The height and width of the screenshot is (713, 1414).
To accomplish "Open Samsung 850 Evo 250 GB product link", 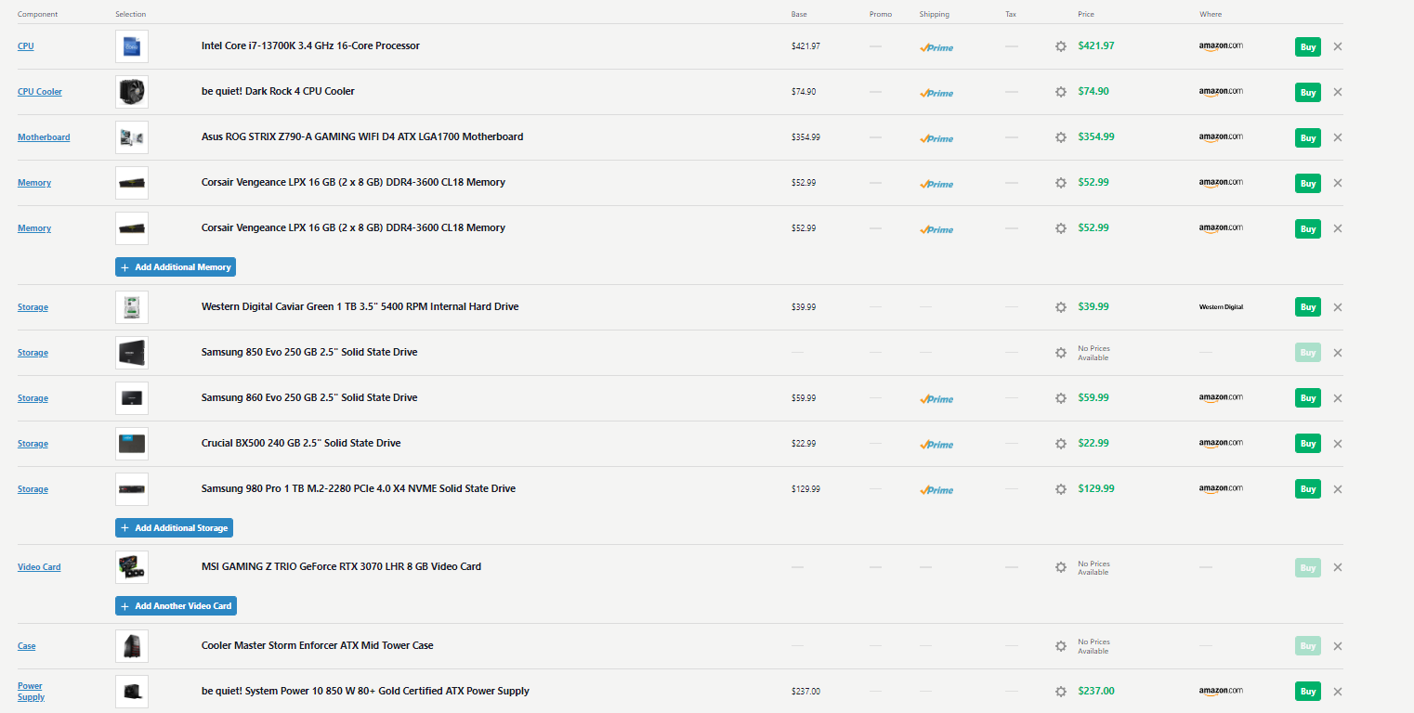I will [309, 352].
